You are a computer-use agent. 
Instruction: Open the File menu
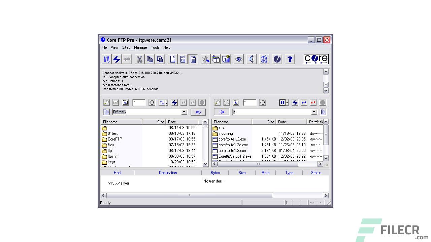104,47
